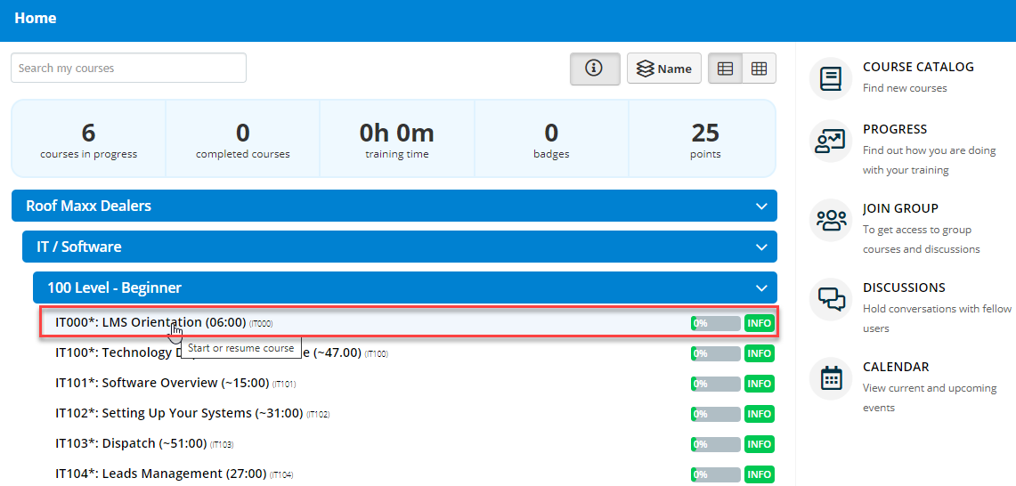The width and height of the screenshot is (1016, 486).
Task: Switch to grid view layout
Action: click(x=759, y=69)
